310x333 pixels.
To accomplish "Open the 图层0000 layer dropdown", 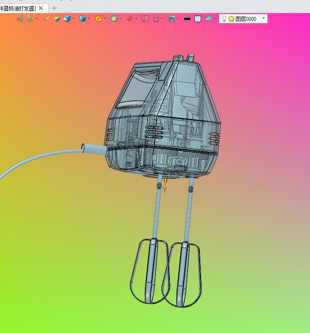I will pos(264,18).
